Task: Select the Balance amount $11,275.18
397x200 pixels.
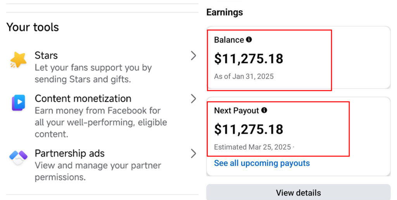Action: pos(249,59)
